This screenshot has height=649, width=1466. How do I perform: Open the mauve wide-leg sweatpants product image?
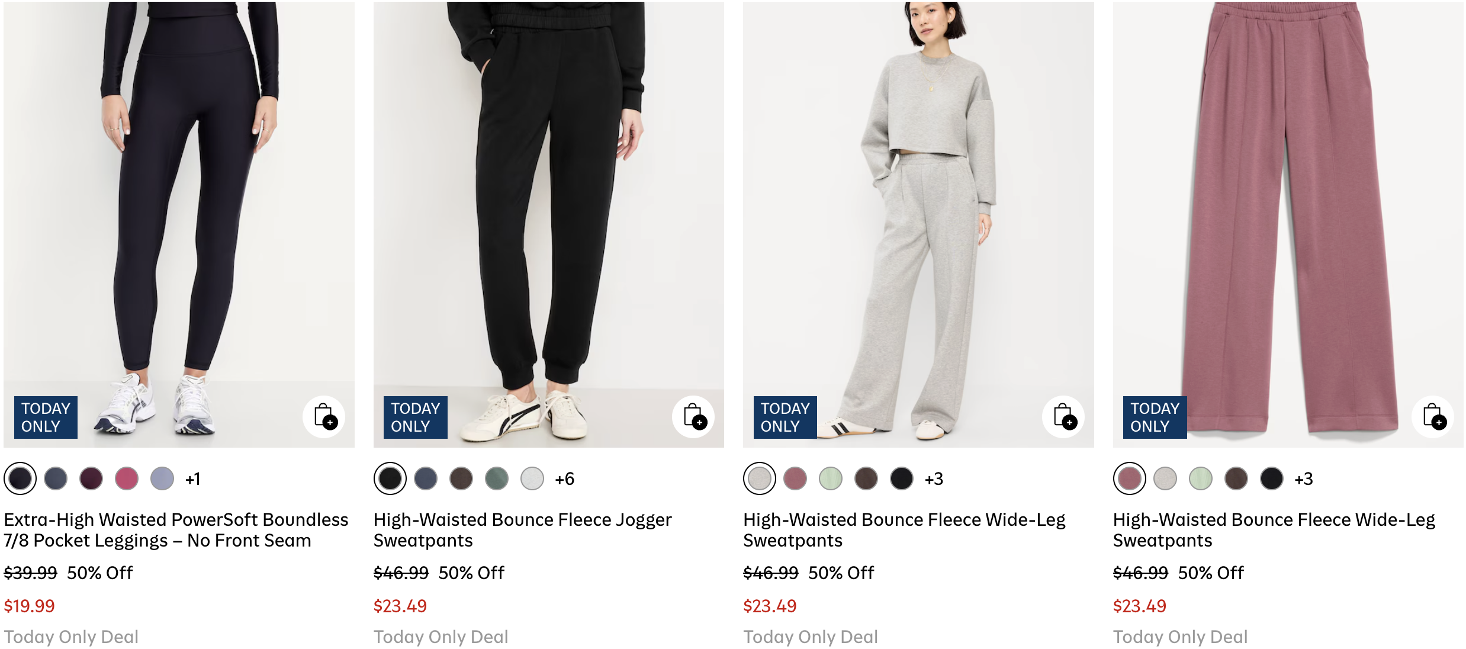pyautogui.click(x=1288, y=207)
